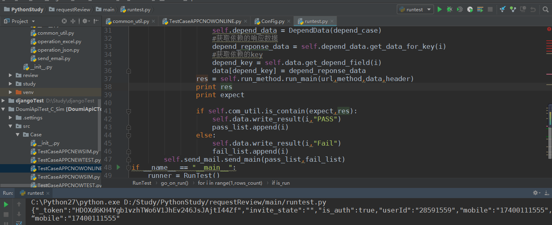This screenshot has width=552, height=225.
Task: Run runtest with the green toolbar play icon
Action: click(x=440, y=9)
